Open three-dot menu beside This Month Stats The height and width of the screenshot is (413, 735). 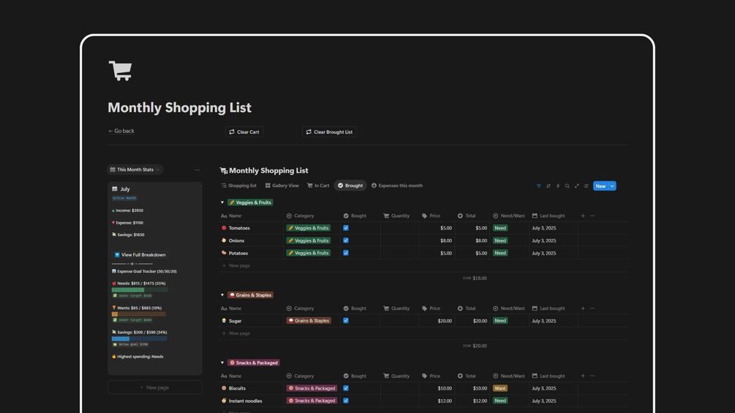197,170
